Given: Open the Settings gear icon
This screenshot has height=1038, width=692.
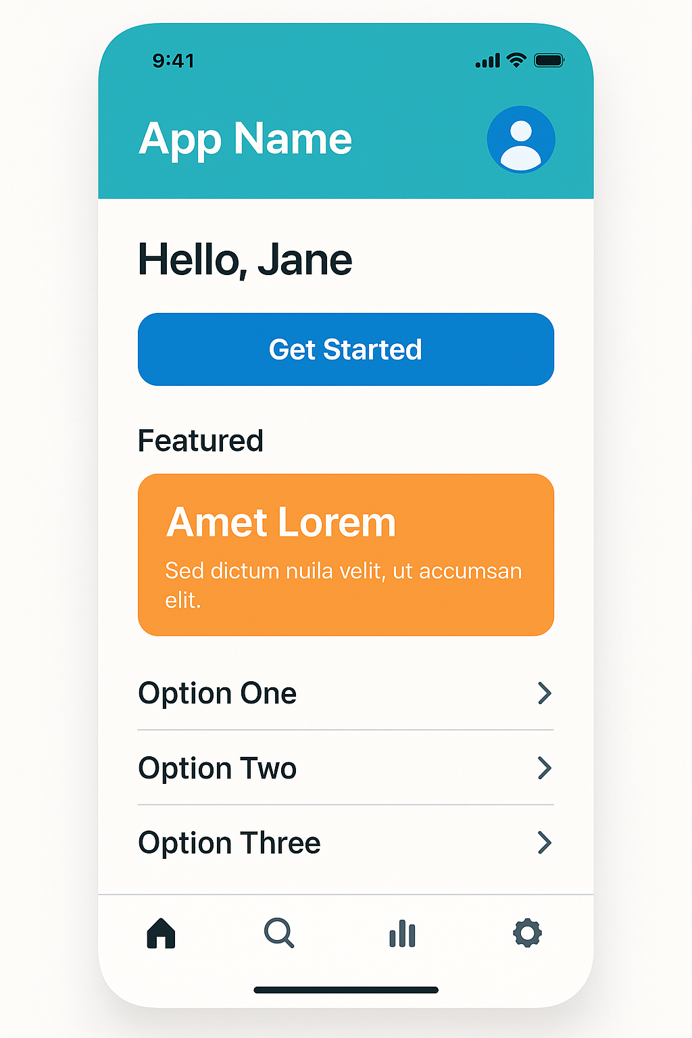Looking at the screenshot, I should [527, 933].
